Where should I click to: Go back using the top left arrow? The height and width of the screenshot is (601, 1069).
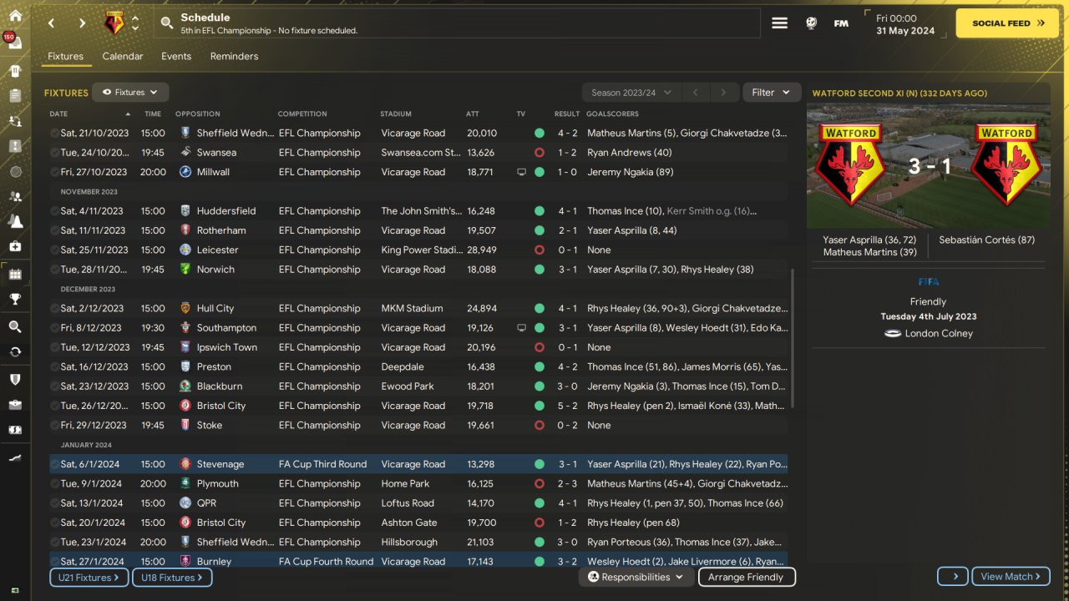tap(51, 23)
